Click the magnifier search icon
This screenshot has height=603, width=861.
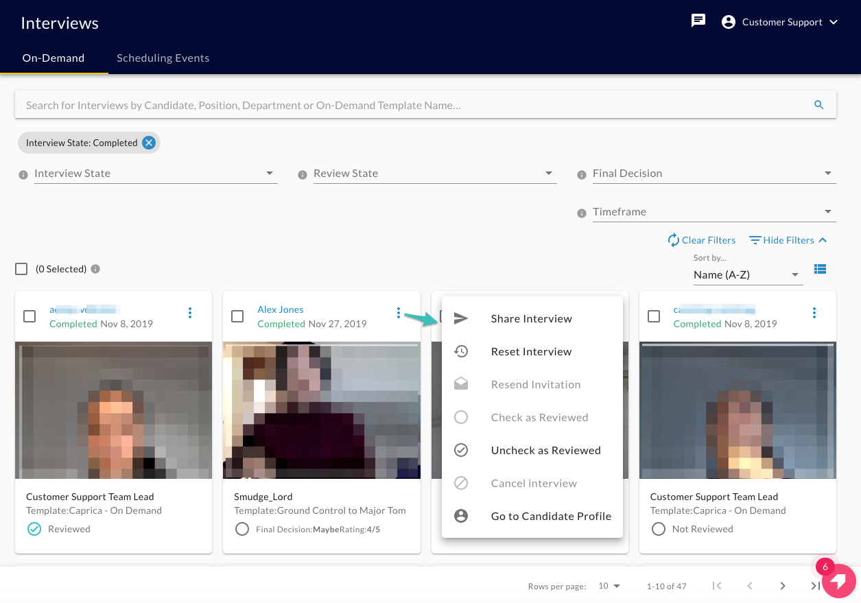[818, 105]
